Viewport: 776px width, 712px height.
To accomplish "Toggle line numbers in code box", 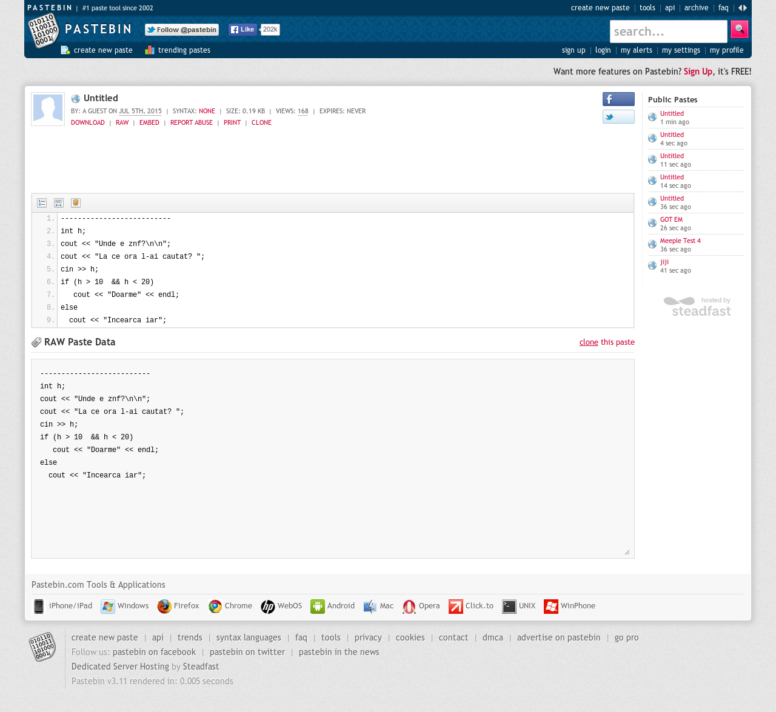I will (42, 203).
